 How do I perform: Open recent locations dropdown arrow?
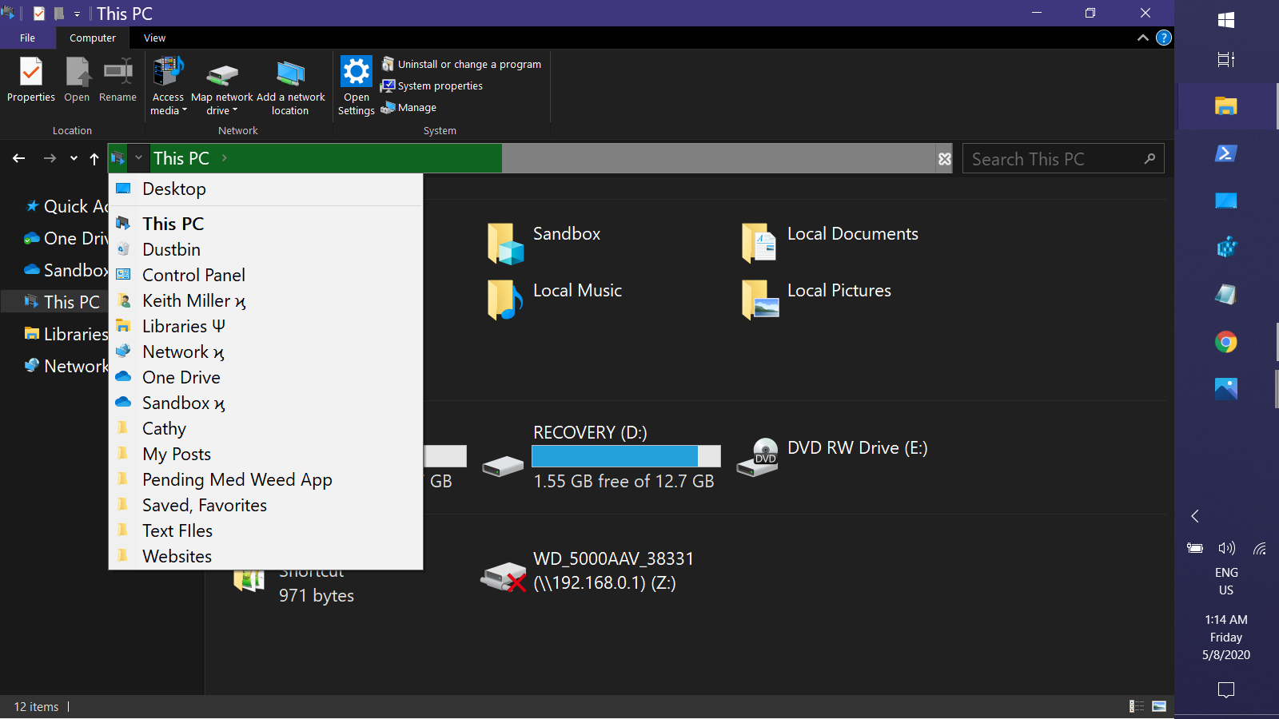tap(74, 158)
